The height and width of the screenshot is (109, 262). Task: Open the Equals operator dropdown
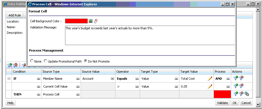coord(137,79)
